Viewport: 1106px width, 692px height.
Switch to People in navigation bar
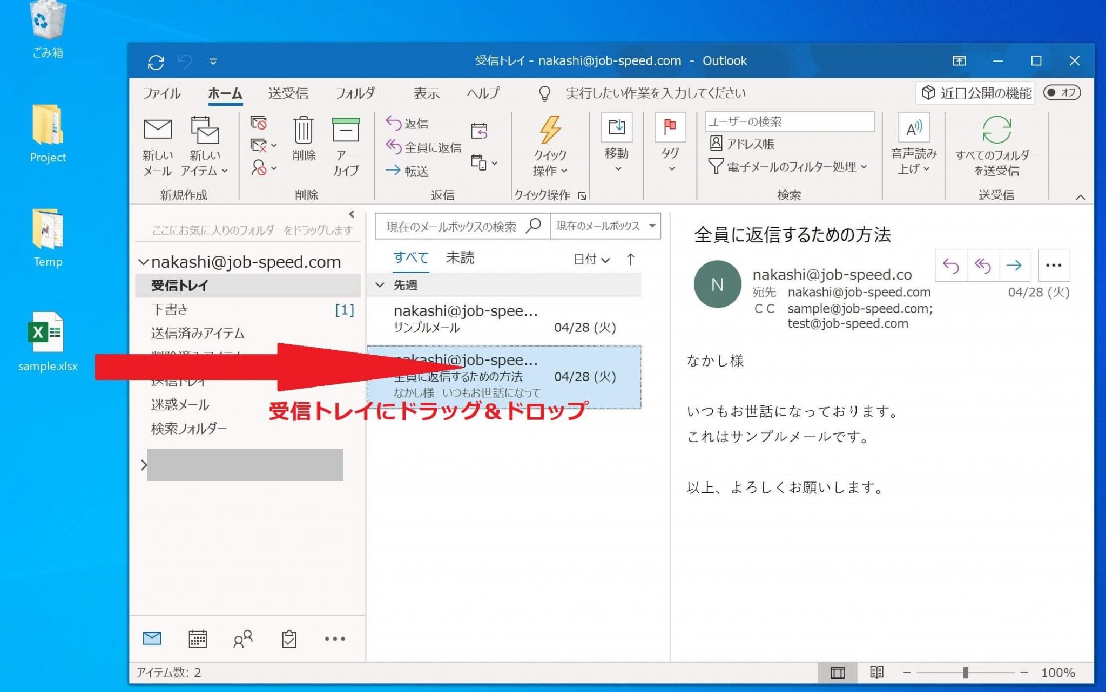[x=243, y=639]
